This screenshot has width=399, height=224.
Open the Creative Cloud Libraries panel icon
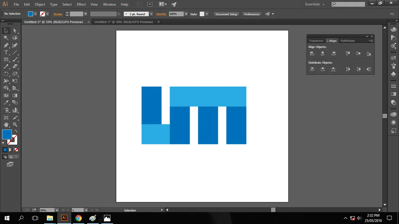(393, 114)
